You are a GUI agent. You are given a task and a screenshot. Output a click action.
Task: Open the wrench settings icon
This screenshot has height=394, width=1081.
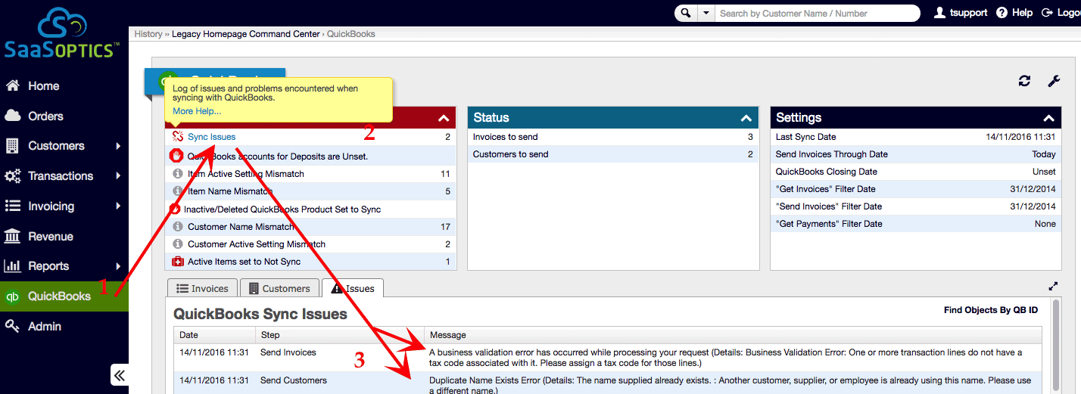click(x=1054, y=81)
